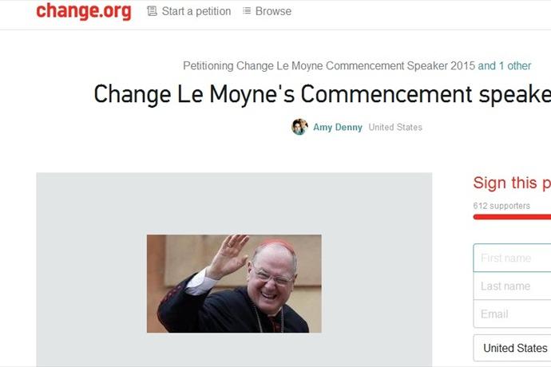Screen dimensions: 551x367
Task: Click the Start a petition scroll icon
Action: pyautogui.click(x=152, y=11)
